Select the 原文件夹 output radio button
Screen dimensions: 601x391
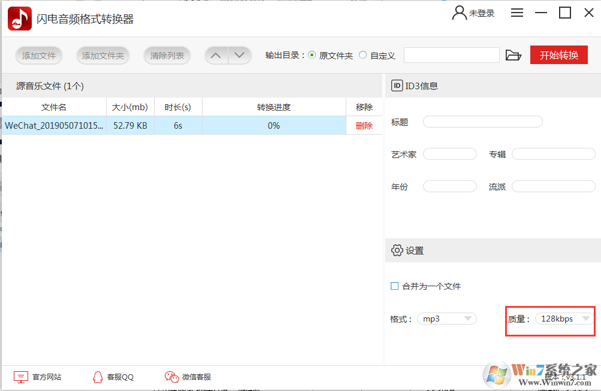click(x=312, y=54)
